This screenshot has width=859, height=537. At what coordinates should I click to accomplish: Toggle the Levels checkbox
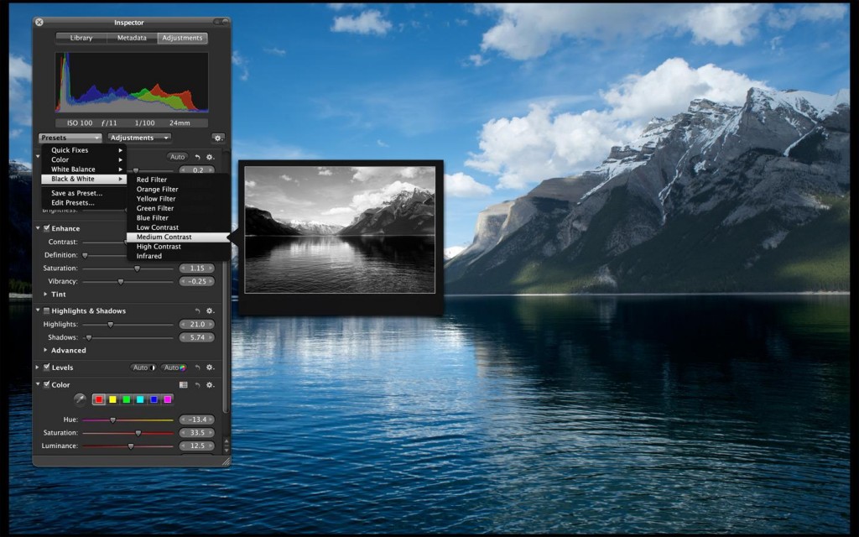45,368
